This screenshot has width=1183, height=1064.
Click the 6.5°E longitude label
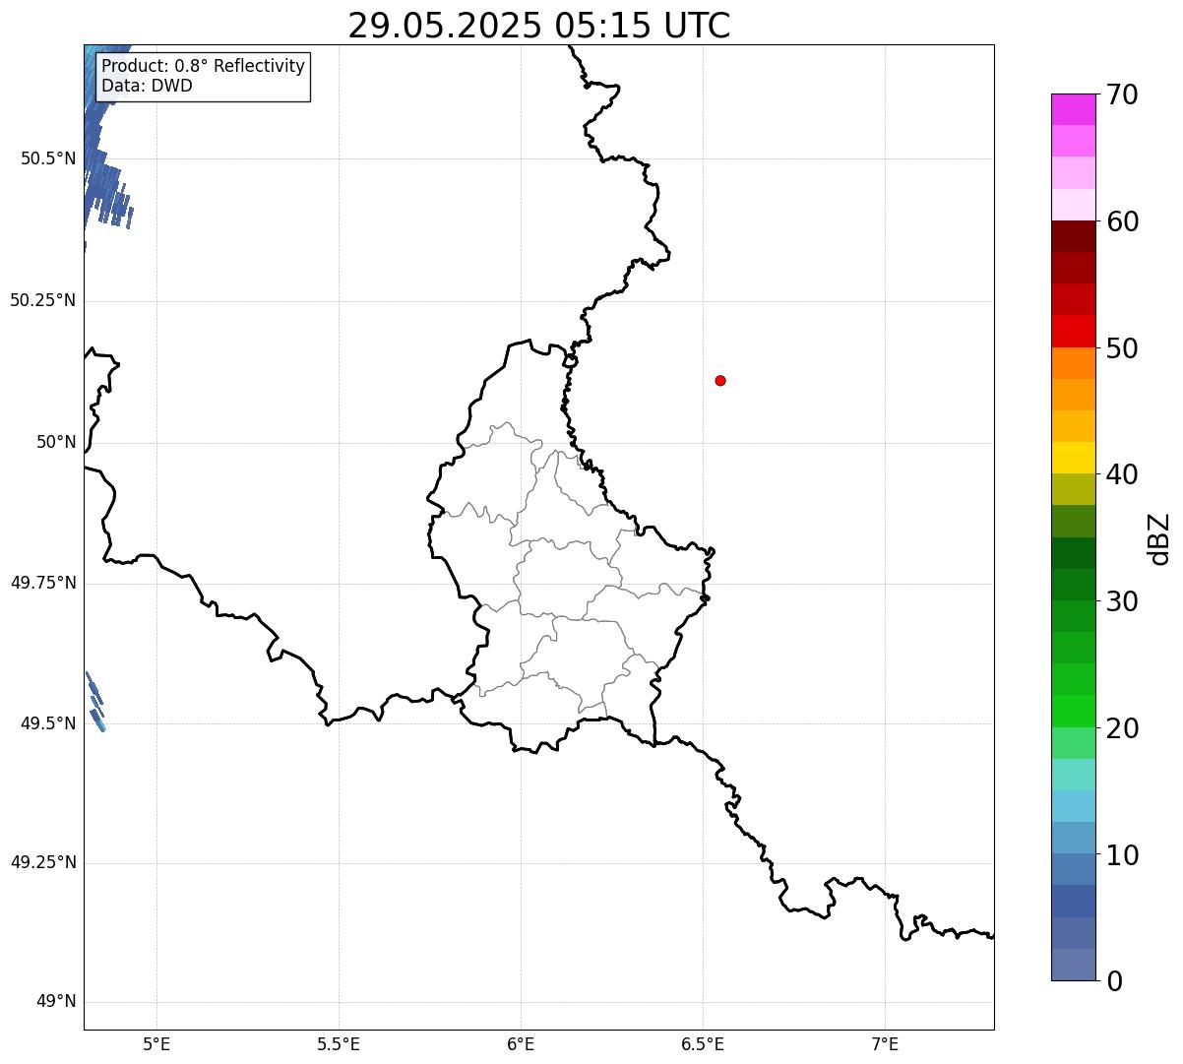(703, 1044)
